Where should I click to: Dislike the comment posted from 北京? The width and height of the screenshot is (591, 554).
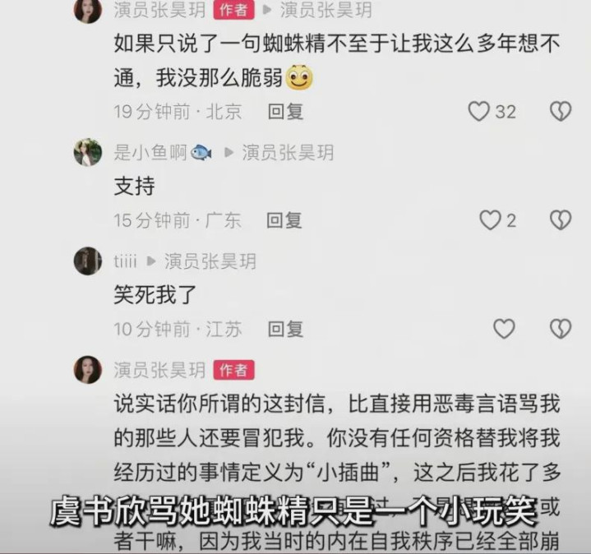pyautogui.click(x=561, y=112)
